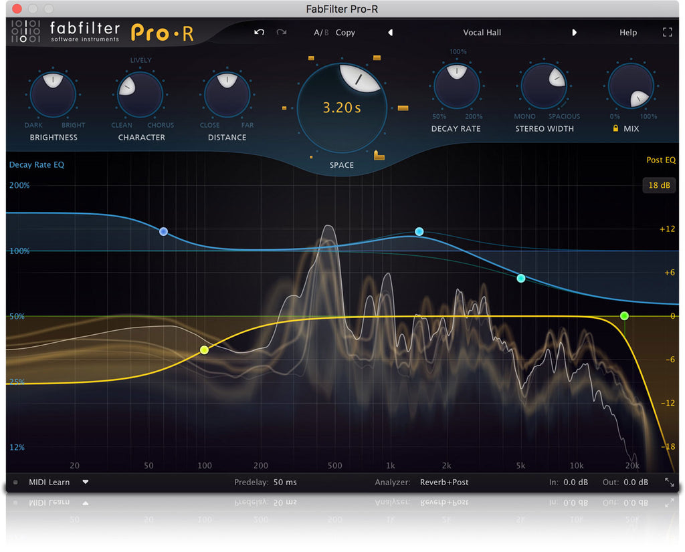
Task: Click the large Space knob
Action: (x=342, y=108)
